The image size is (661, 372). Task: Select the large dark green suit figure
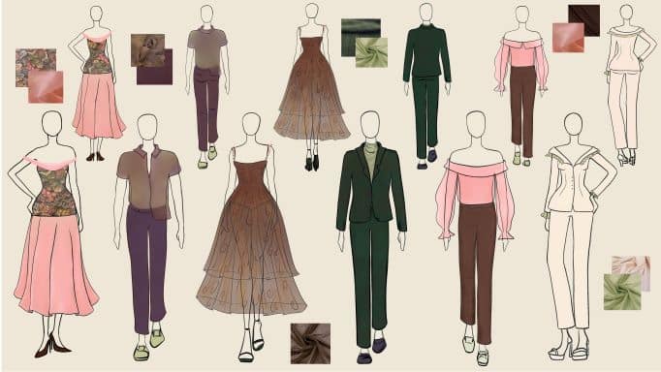point(371,236)
